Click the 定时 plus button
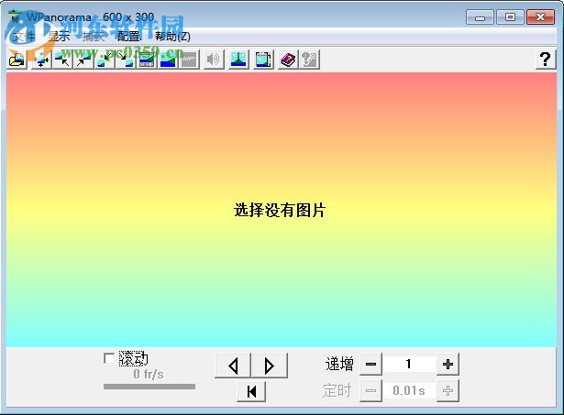This screenshot has height=415, width=564. tap(448, 390)
